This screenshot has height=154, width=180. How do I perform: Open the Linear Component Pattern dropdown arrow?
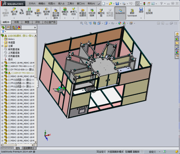pos(29,18)
